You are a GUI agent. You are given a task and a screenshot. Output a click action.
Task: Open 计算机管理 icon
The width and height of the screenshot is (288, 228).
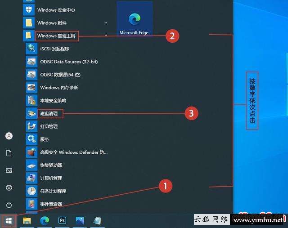(31, 178)
